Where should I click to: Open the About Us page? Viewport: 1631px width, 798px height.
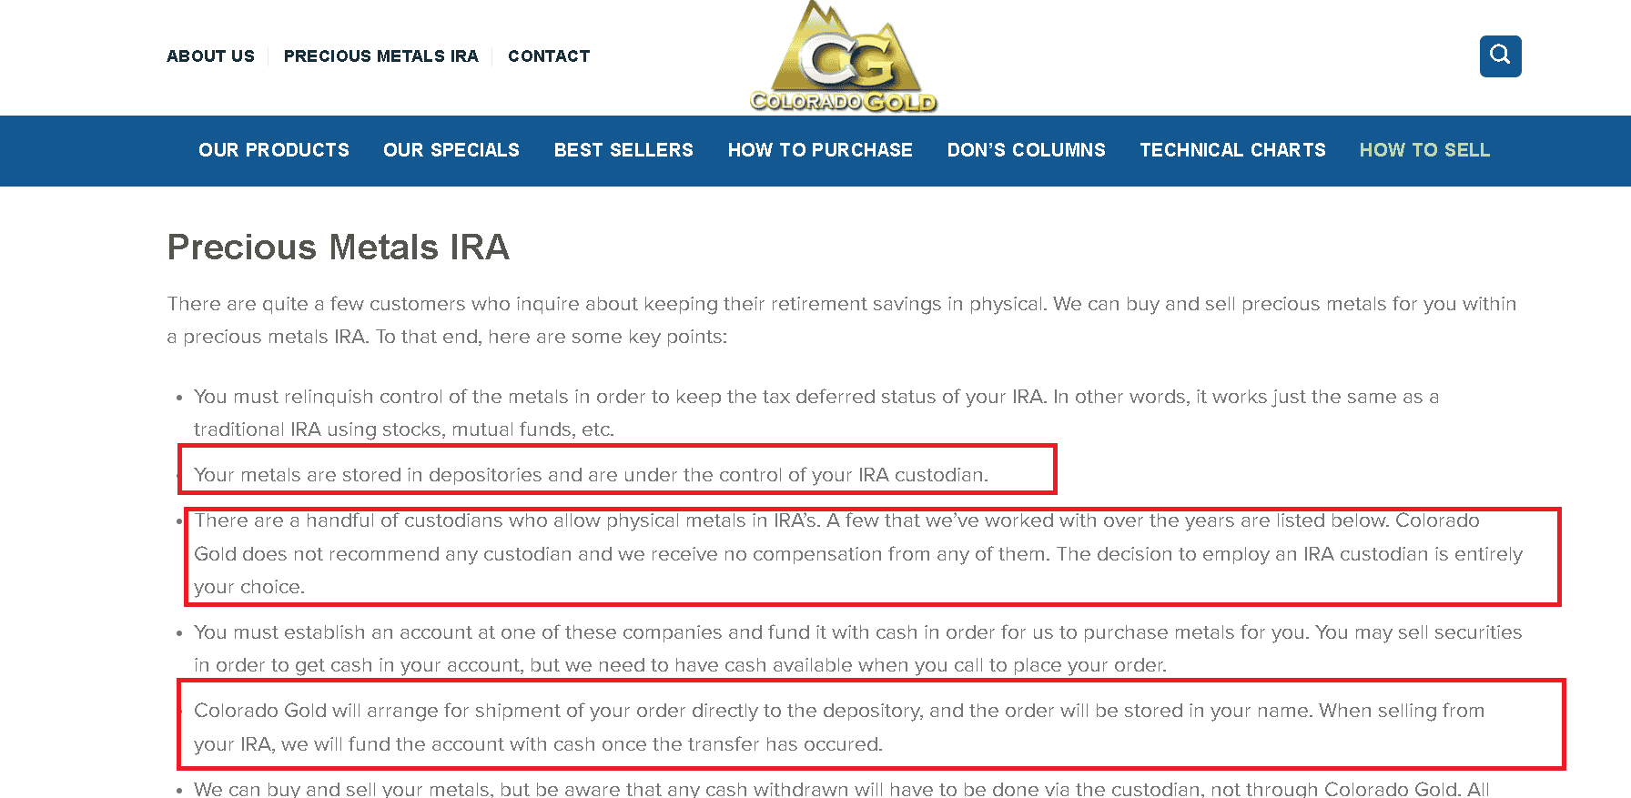[x=210, y=56]
